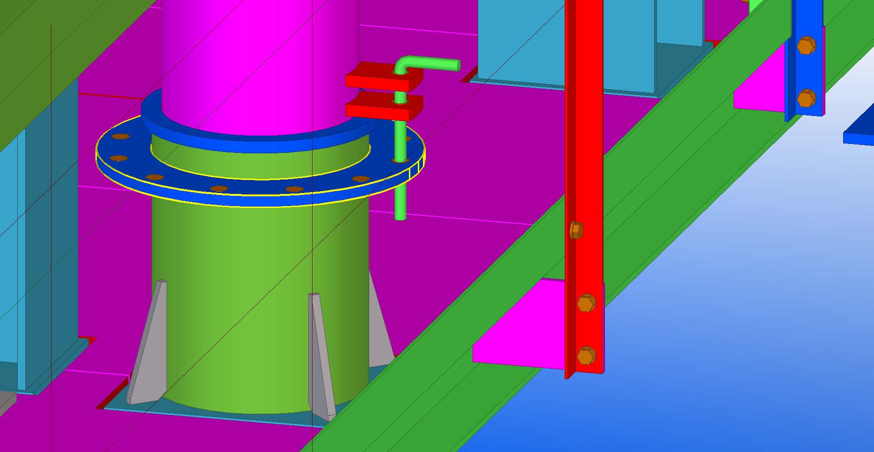Select the bottom bolt on the red post
The width and height of the screenshot is (874, 452).
[586, 356]
